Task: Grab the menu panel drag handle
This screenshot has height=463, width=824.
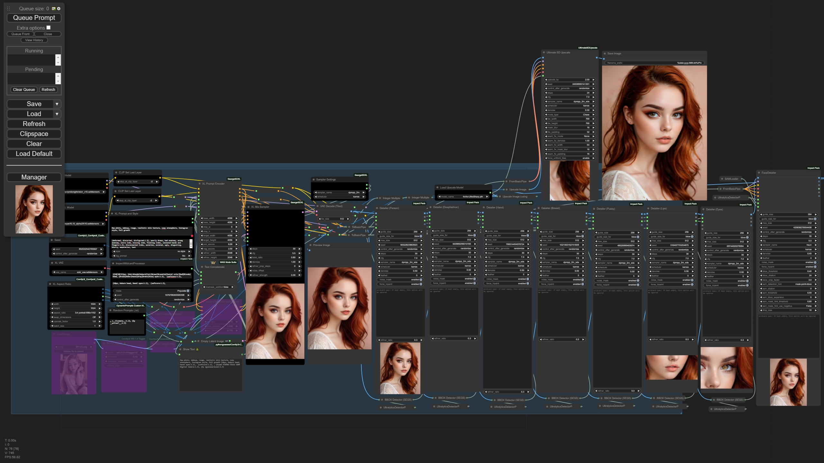Action: [x=9, y=9]
